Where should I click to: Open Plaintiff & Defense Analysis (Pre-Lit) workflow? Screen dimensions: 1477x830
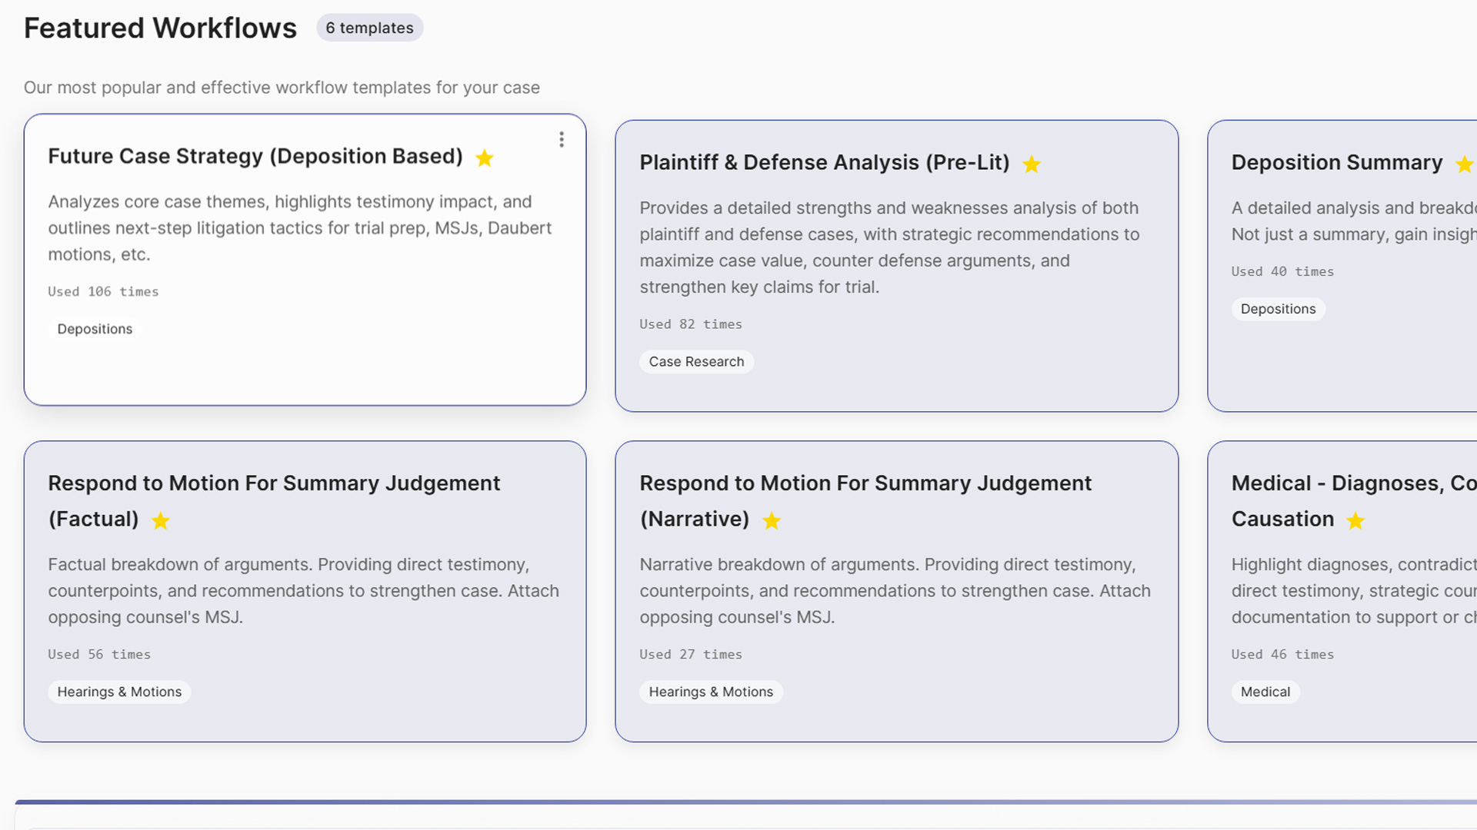824,163
